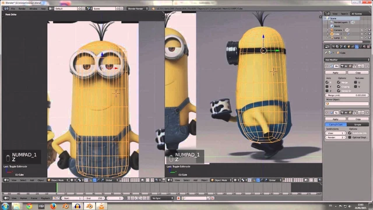
Task: Click the Subdivisions View value field
Action: pos(336,133)
